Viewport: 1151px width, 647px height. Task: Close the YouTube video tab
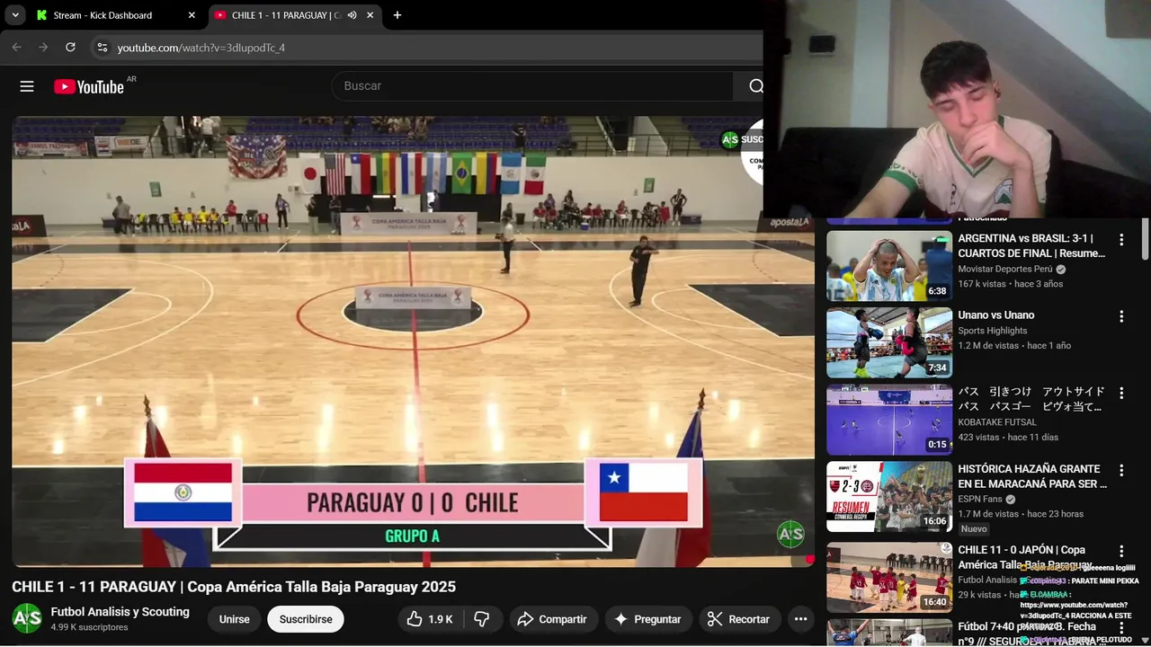pyautogui.click(x=370, y=15)
